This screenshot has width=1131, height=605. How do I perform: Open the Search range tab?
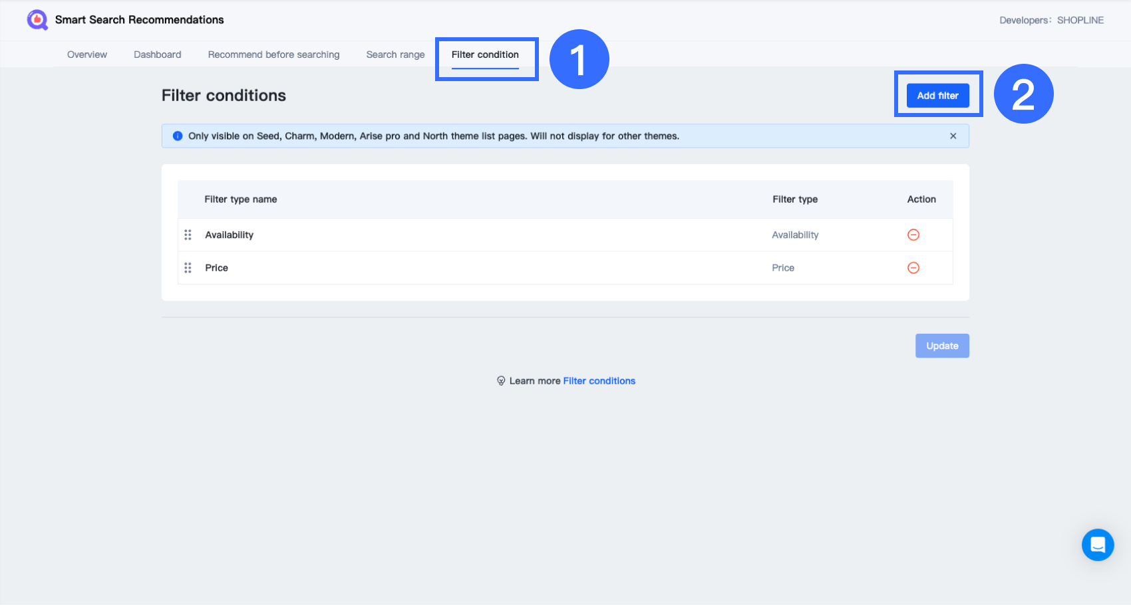coord(395,54)
